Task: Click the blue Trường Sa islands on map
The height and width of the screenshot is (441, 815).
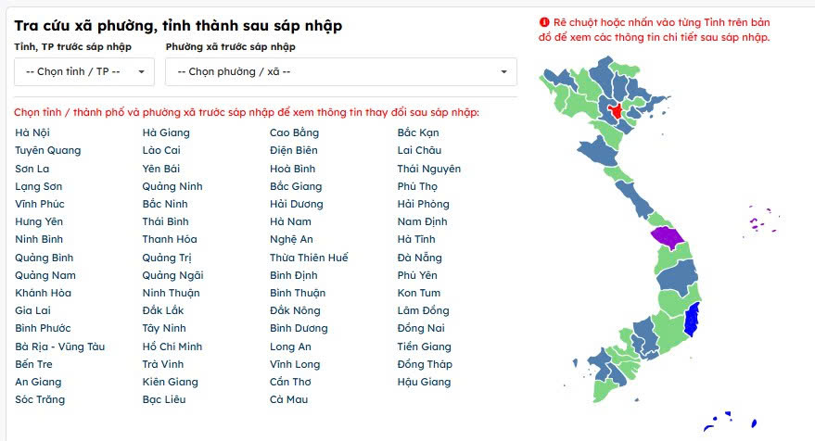Action: click(731, 422)
